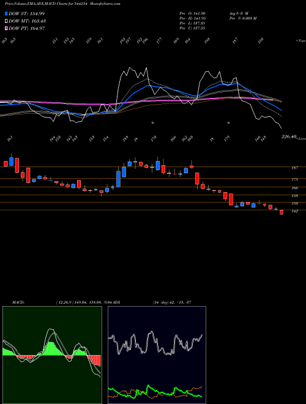Click the 142 price level label
The width and height of the screenshot is (306, 404).
[x=294, y=211]
